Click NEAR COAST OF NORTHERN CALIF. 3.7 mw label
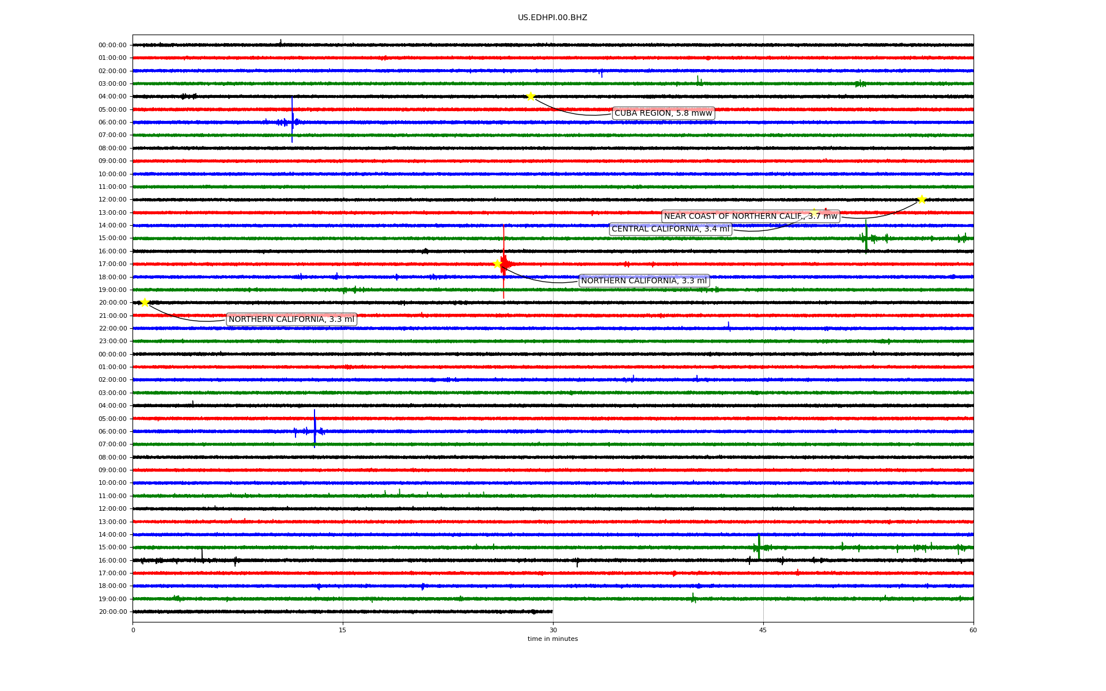 750,217
